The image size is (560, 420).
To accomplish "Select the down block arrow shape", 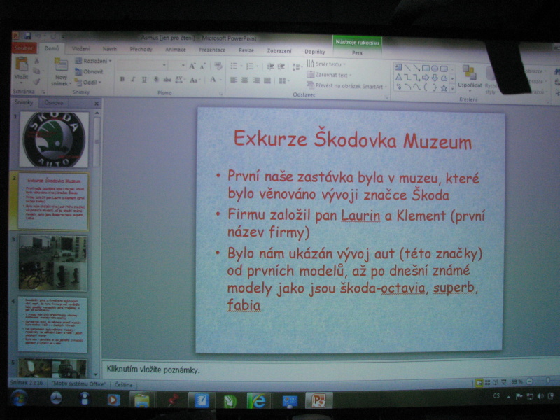I will tap(435, 78).
